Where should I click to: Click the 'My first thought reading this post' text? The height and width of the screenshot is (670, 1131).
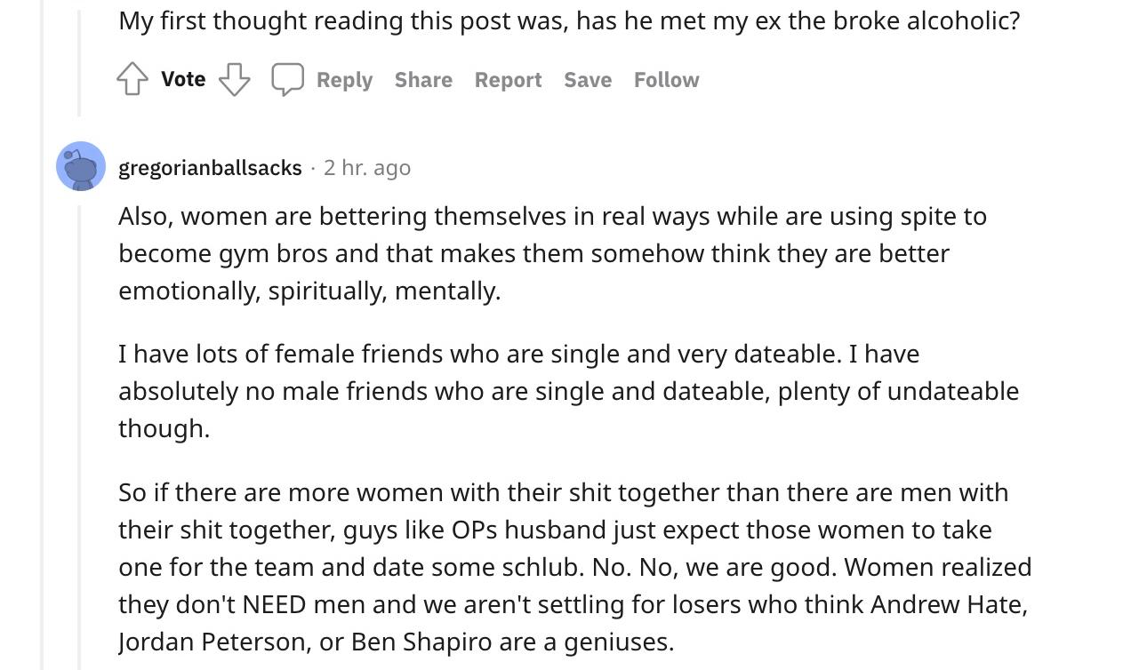[569, 20]
